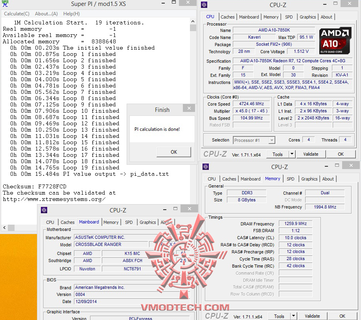Click the Bus Speed 104.99 MHz field

coord(251,118)
